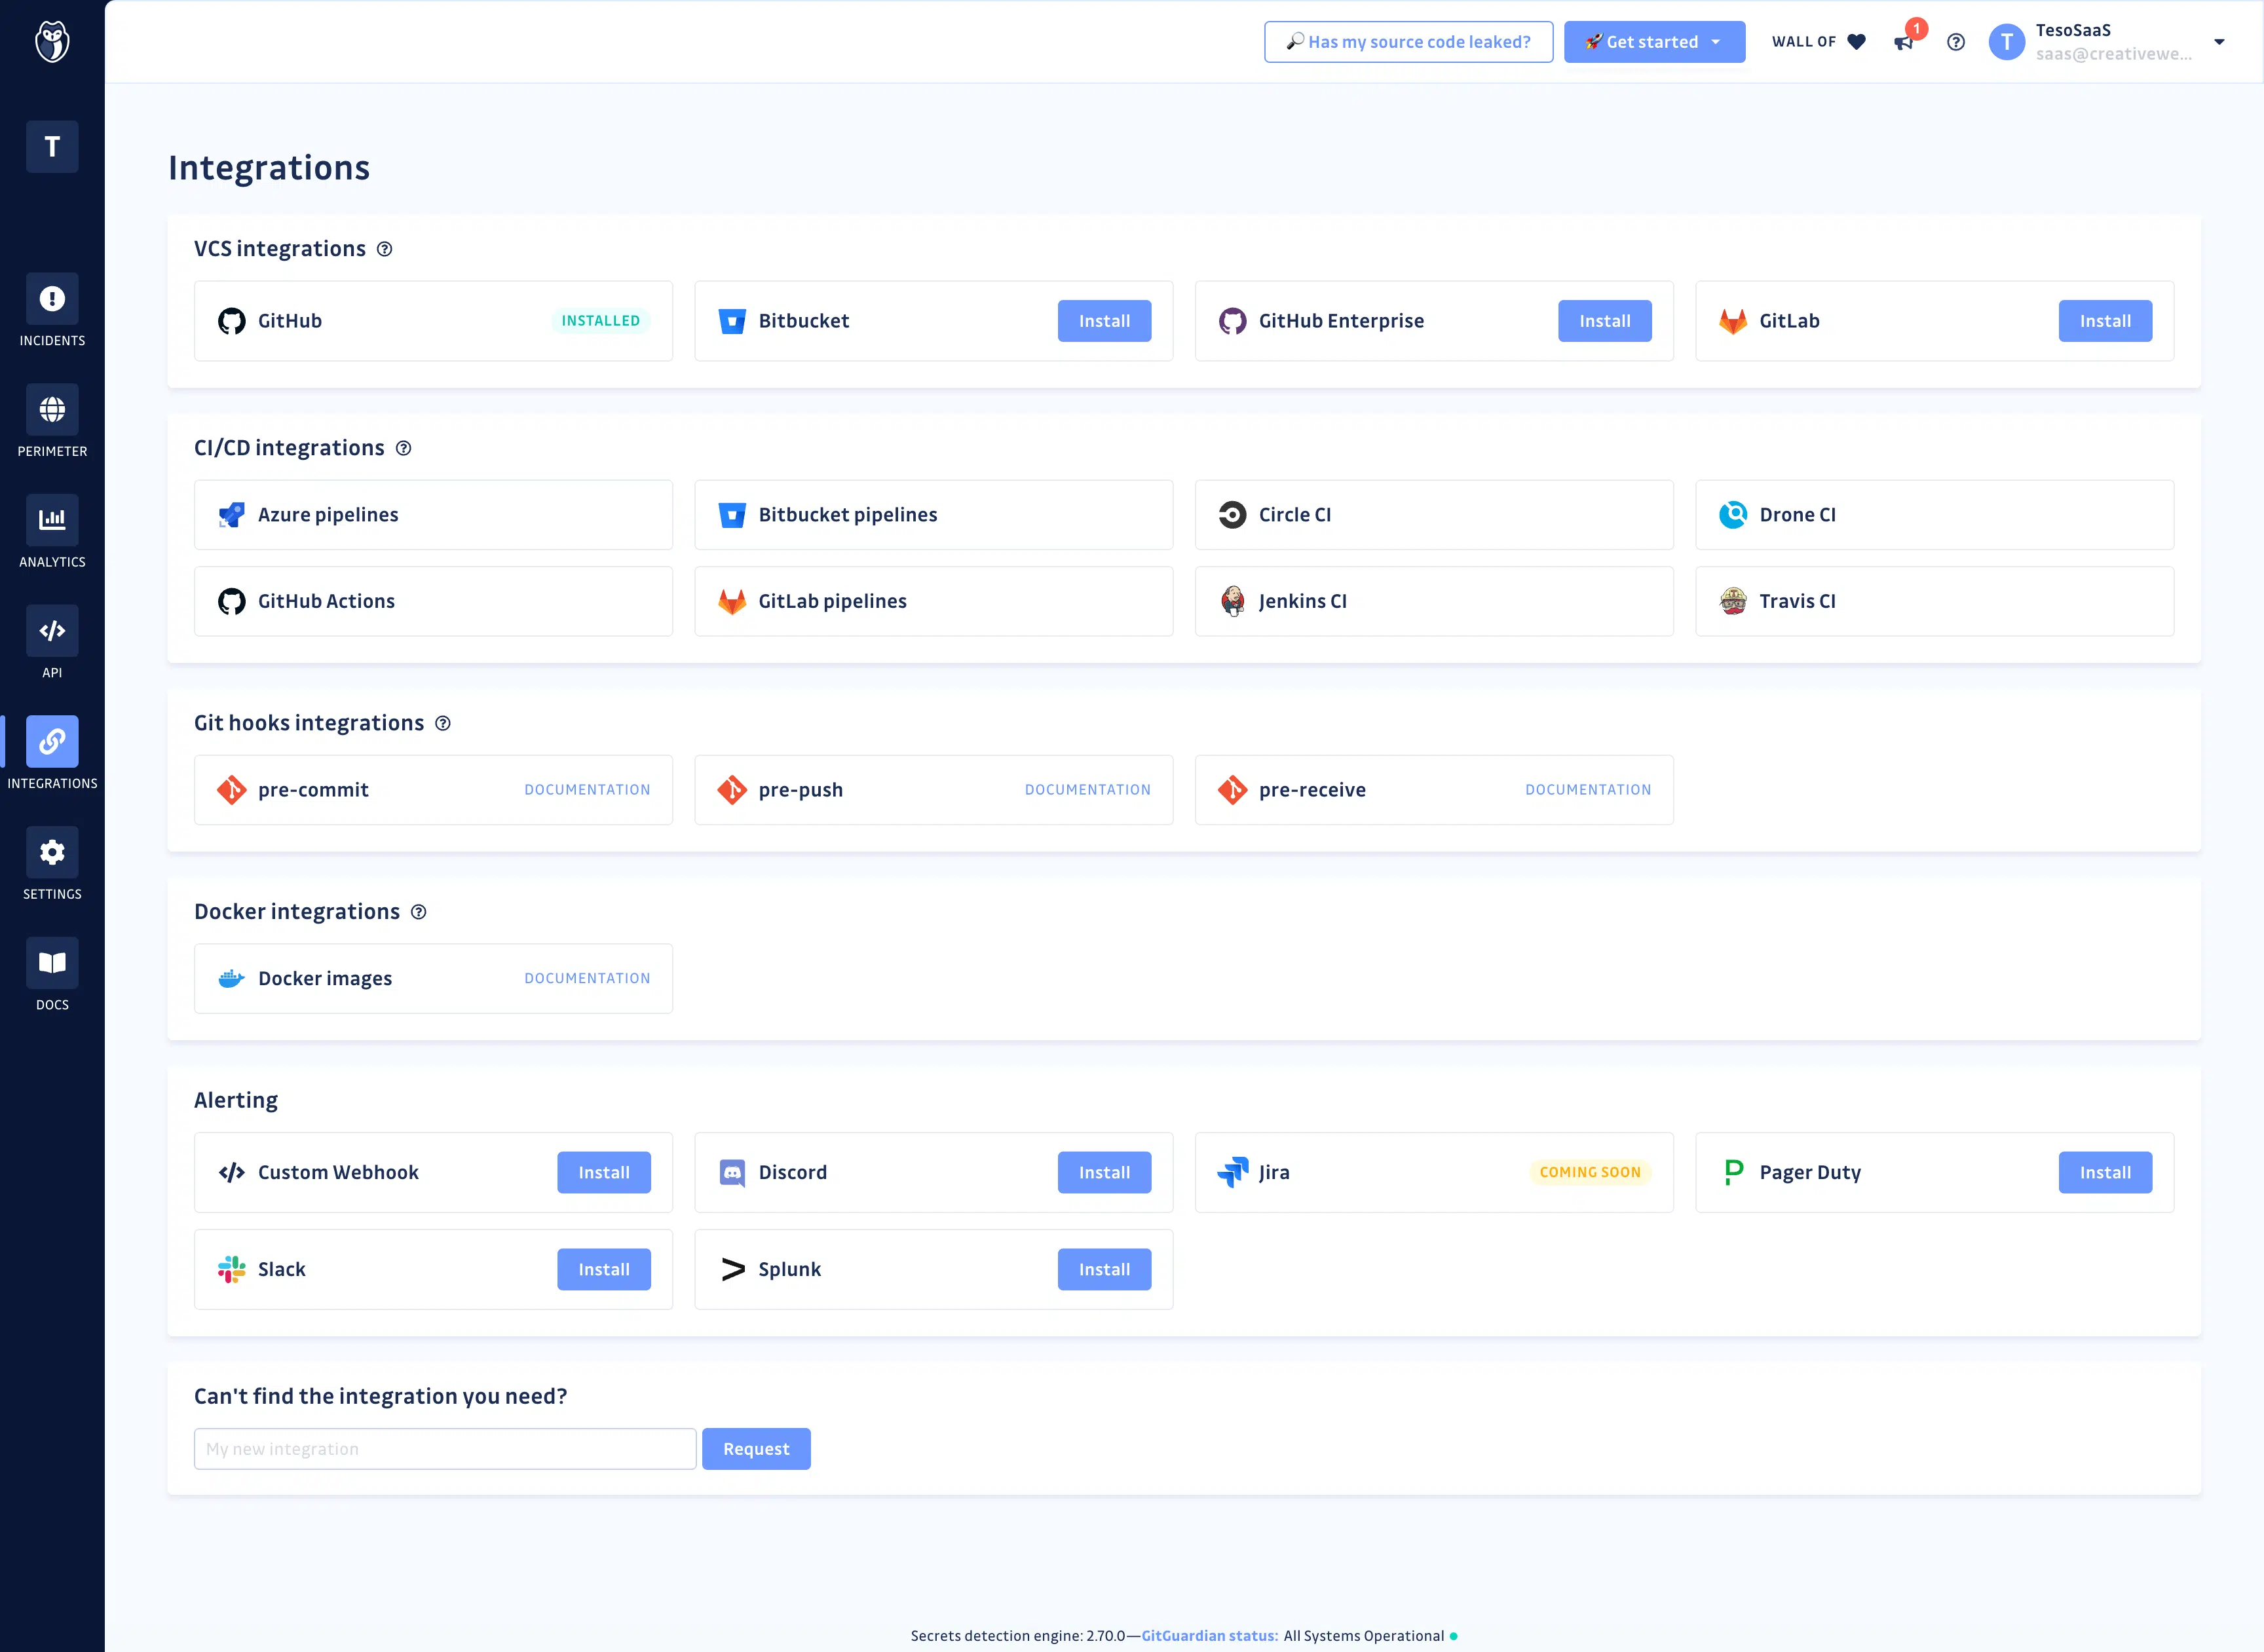2264x1652 pixels.
Task: Open the announcements megaphone notifications
Action: pos(1904,42)
